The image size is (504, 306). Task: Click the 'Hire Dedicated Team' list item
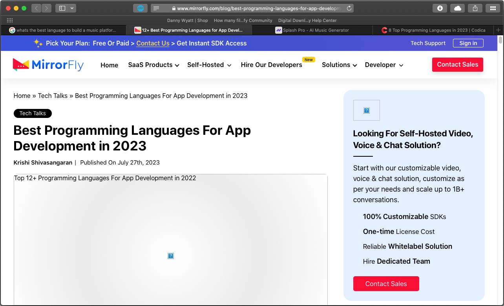pyautogui.click(x=396, y=261)
